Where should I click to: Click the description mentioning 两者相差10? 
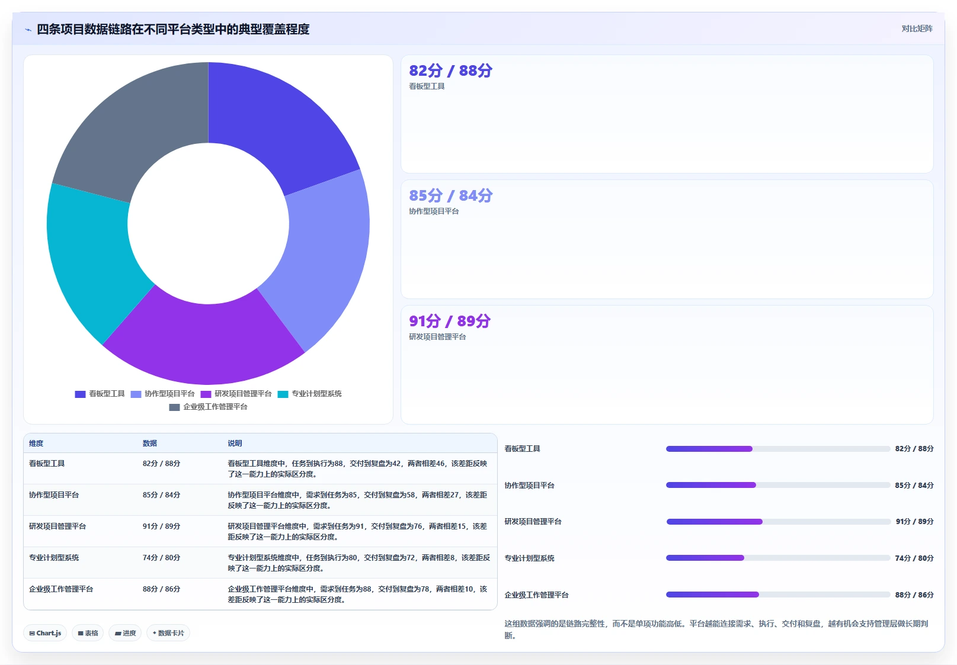point(358,595)
